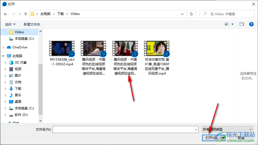Click the 取消 cancel button
The height and width of the screenshot is (145, 258).
[241, 138]
